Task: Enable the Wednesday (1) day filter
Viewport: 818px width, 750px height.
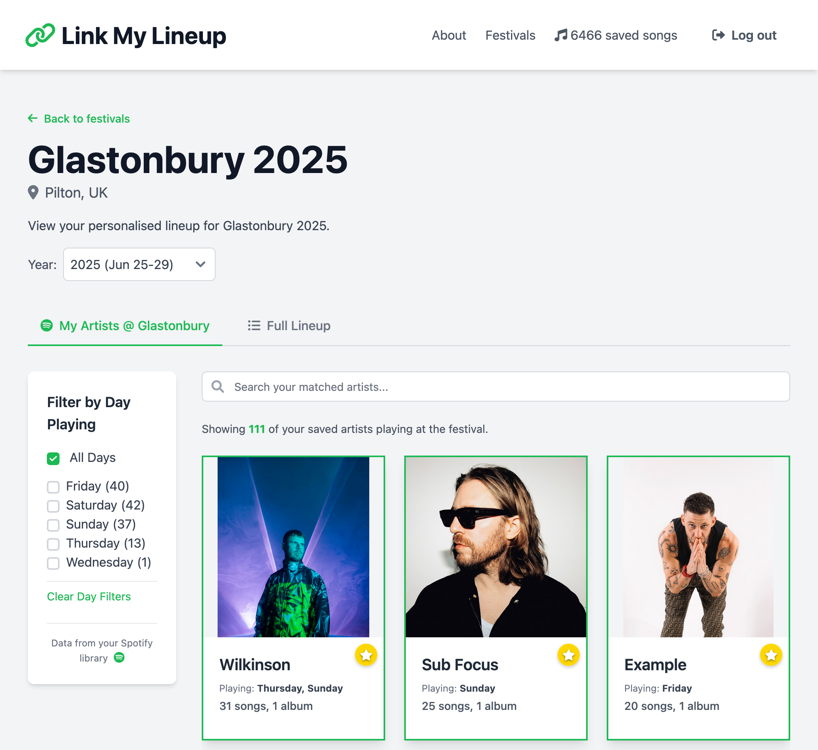Action: point(53,563)
